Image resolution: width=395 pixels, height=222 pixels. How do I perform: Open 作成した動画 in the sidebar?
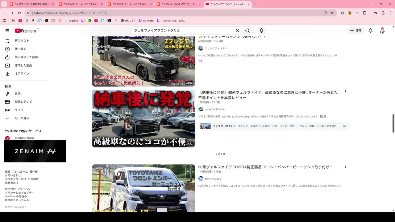coord(23,65)
